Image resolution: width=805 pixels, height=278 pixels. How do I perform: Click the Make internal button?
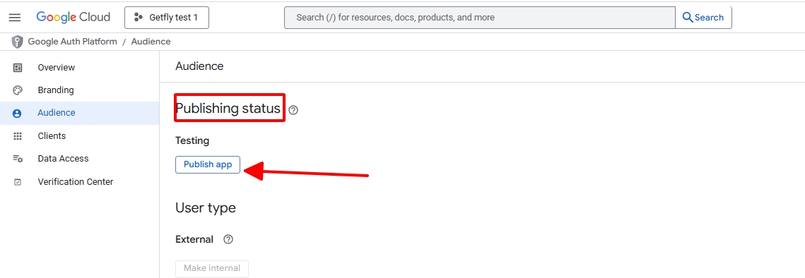(212, 268)
